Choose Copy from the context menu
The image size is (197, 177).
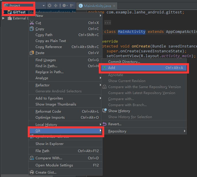click(65, 29)
